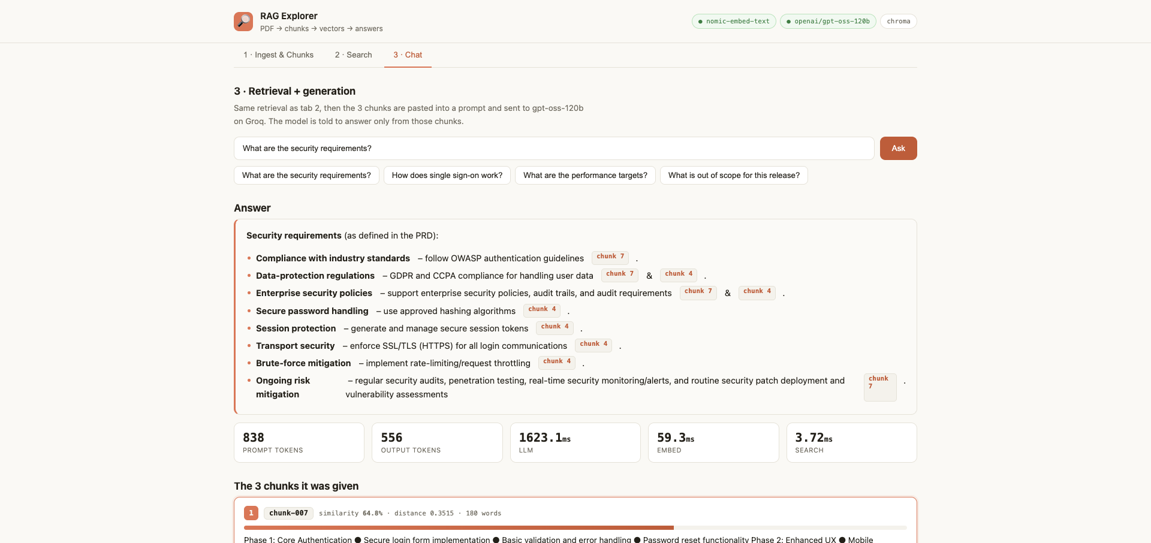Click the 3.72ms search stat card
Screen dimensions: 1151x543
click(852, 442)
